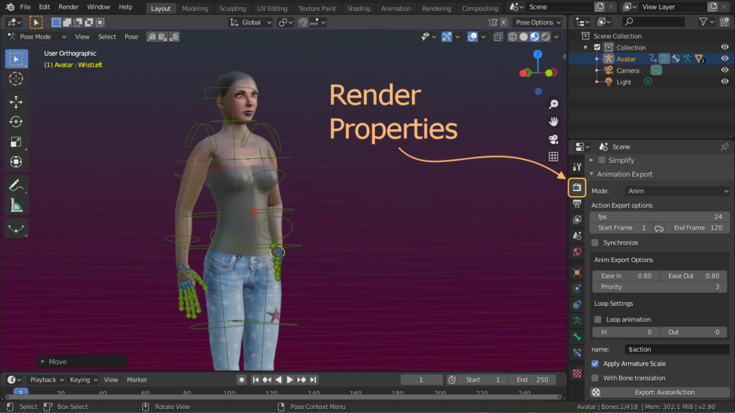Open the Render menu
735x413 pixels.
tap(69, 7)
